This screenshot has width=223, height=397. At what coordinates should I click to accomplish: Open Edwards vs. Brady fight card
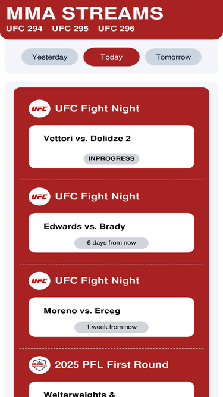tap(112, 233)
